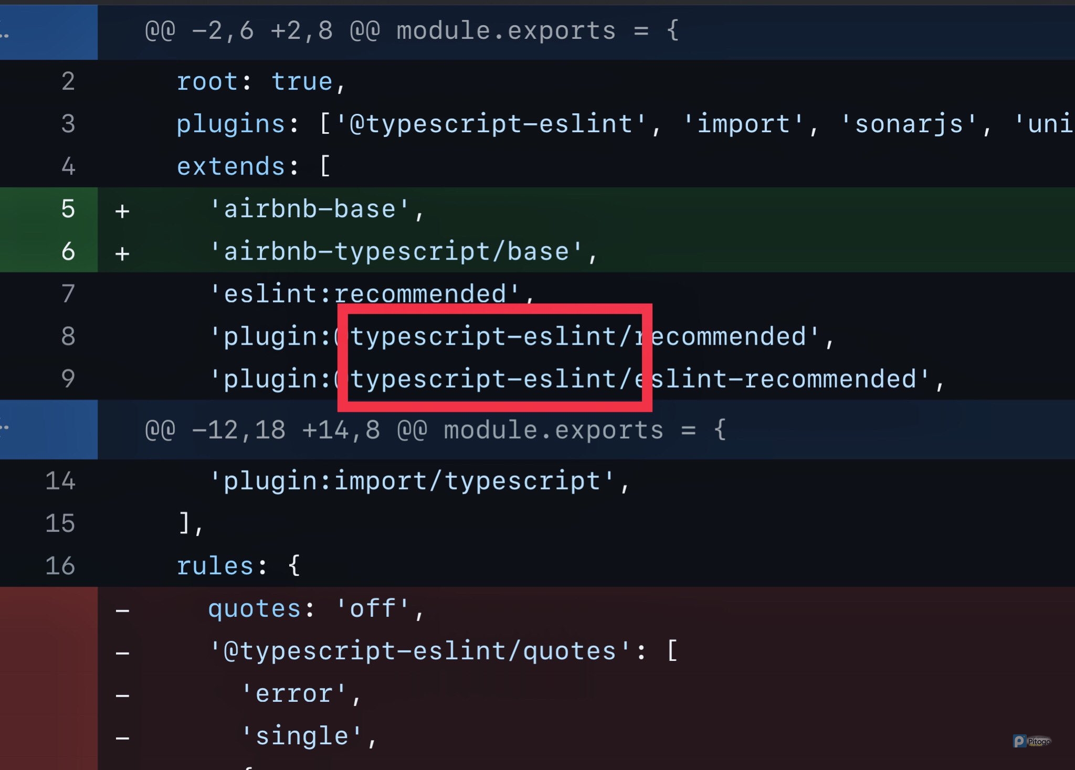
Task: Click the minus marker beside the 'error' line
Action: click(122, 696)
